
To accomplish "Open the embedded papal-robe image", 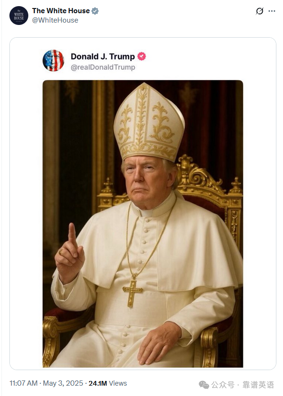I will point(142,224).
